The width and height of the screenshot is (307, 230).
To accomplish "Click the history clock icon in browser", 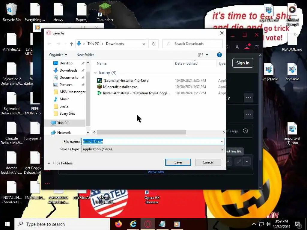I will tap(246, 131).
